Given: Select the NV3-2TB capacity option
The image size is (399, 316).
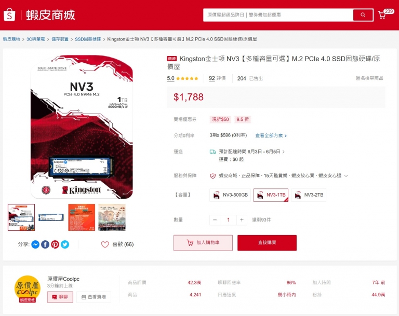Looking at the screenshot, I should [309, 195].
